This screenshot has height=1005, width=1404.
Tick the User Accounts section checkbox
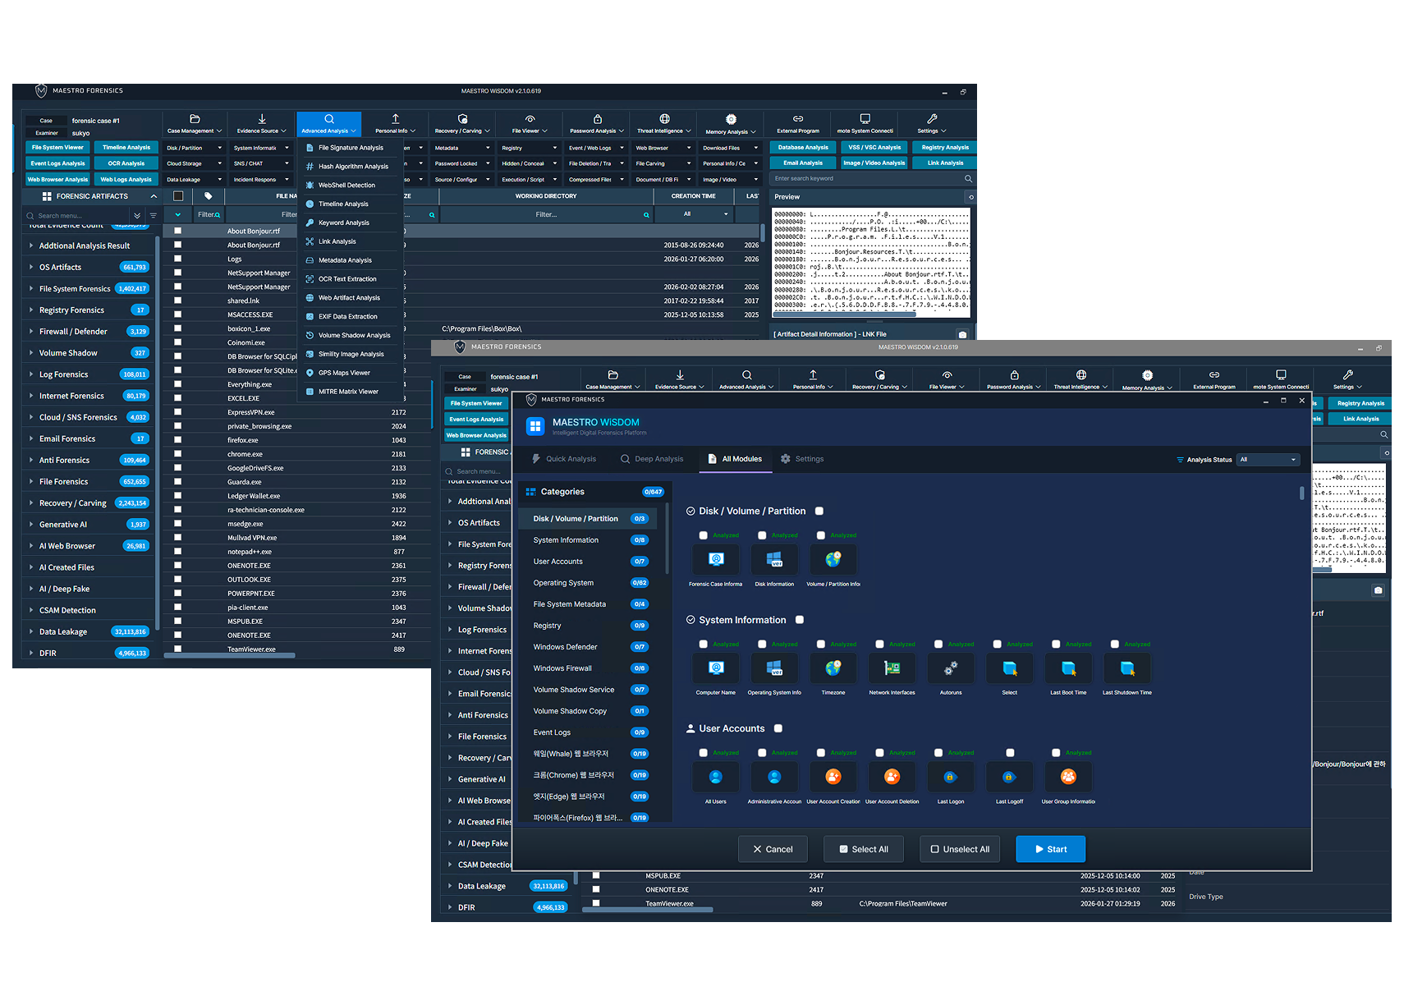(x=778, y=728)
